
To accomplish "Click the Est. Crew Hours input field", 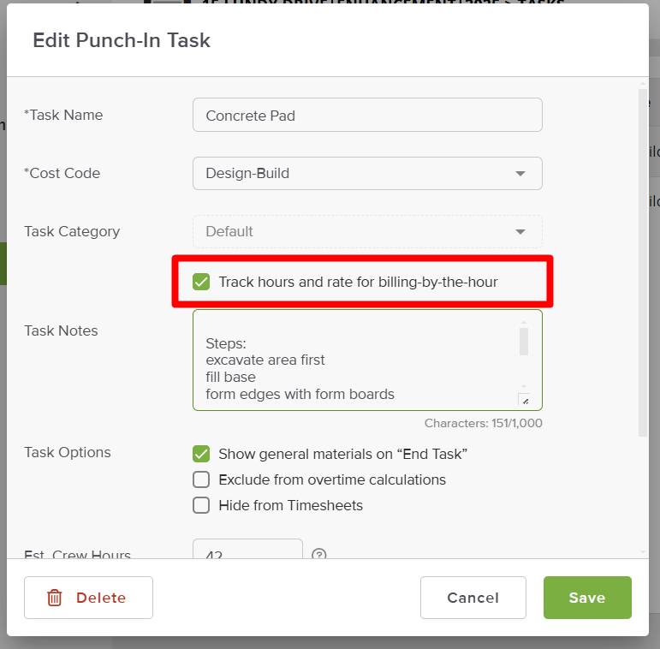I will click(x=247, y=549).
